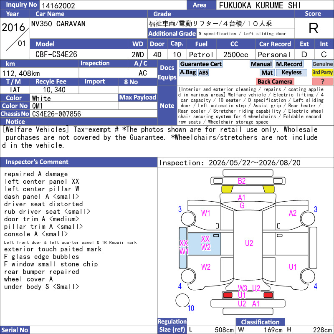
Task: Click the 'driver seat distorted' comment
Action: pos(43,204)
